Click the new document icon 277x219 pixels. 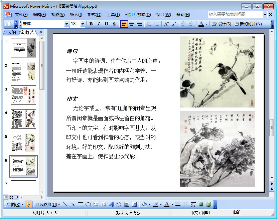pyautogui.click(x=10, y=24)
